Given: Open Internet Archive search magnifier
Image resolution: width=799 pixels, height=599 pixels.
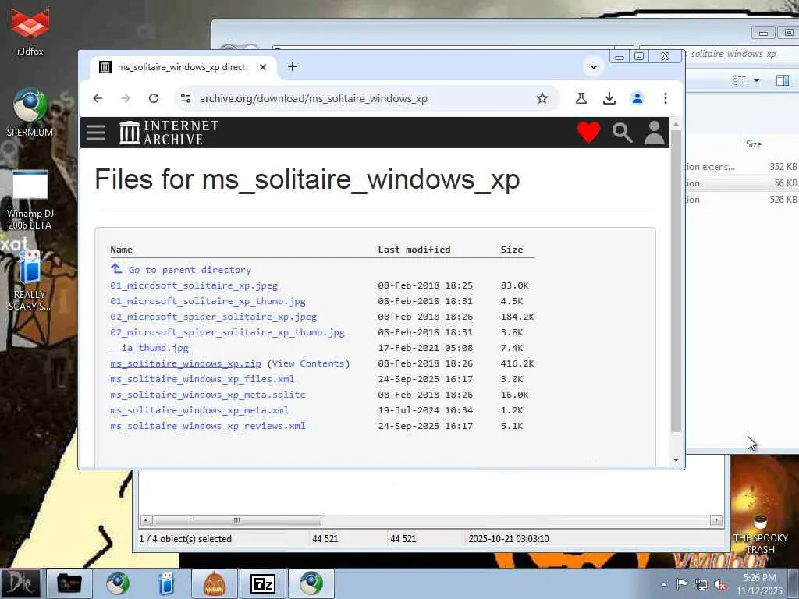Looking at the screenshot, I should [622, 133].
